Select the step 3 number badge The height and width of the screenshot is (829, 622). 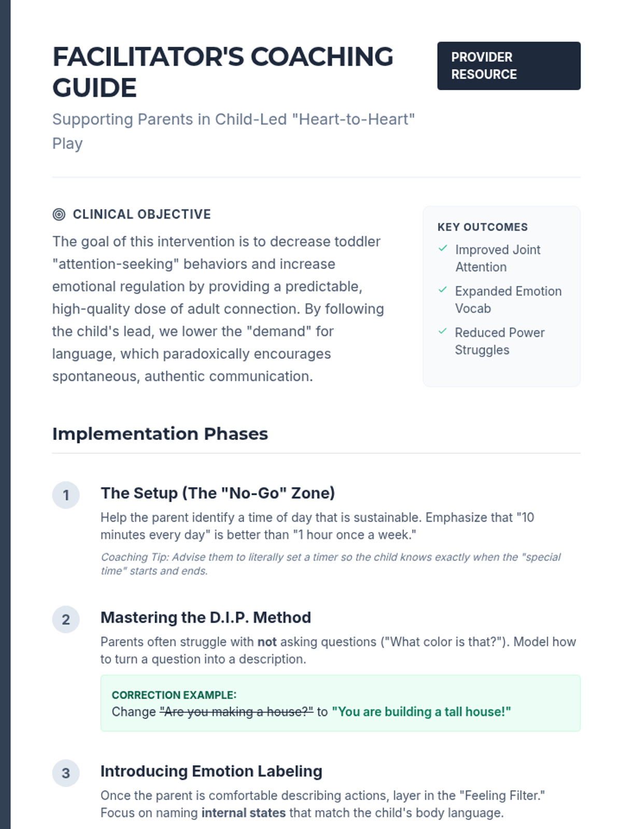66,774
